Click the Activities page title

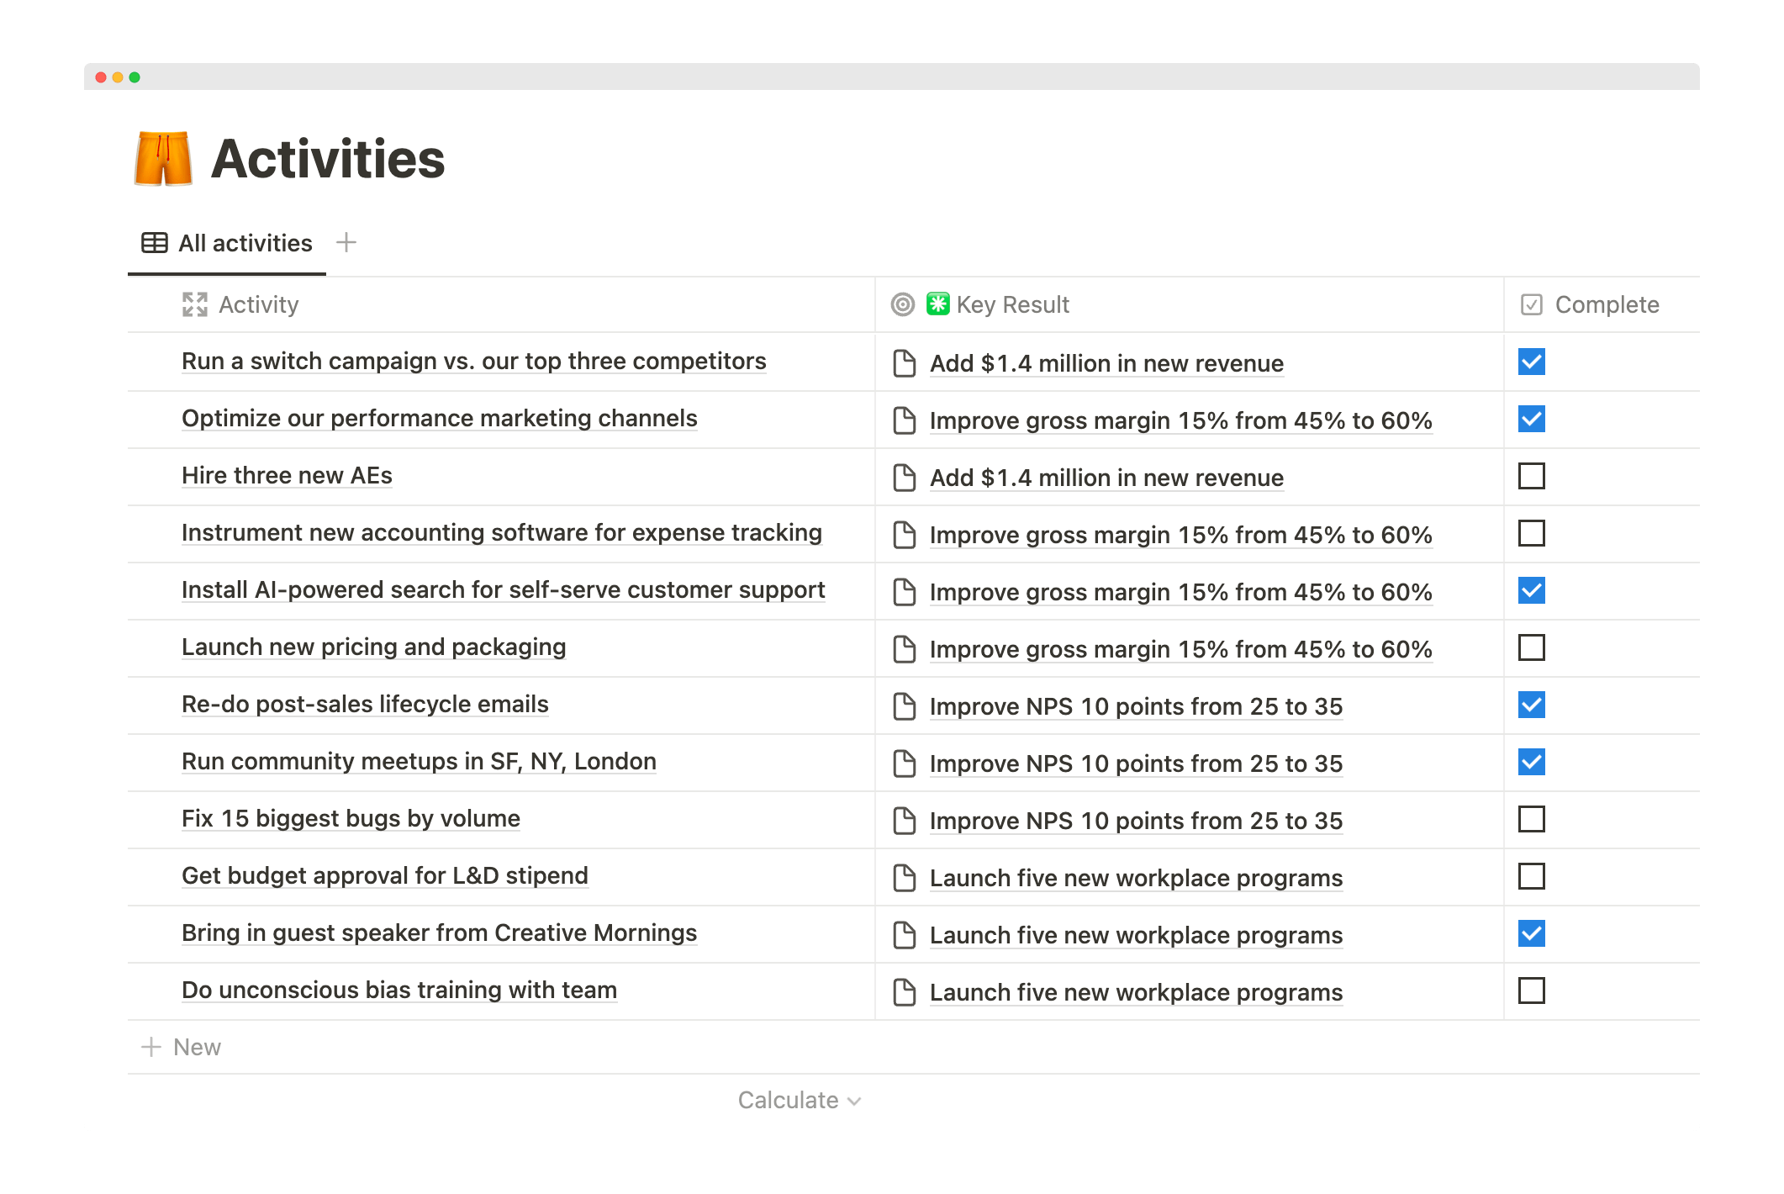(328, 159)
